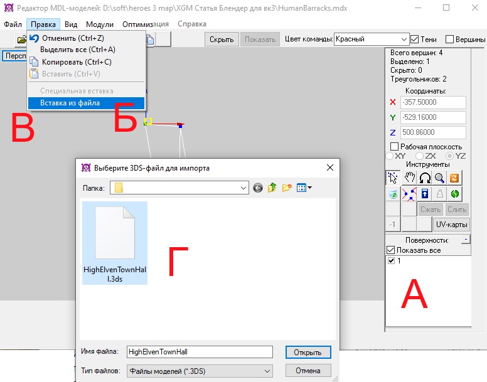This screenshot has width=487, height=382.
Task: Enable the Рабочая плоскость checkbox
Action: tap(394, 147)
